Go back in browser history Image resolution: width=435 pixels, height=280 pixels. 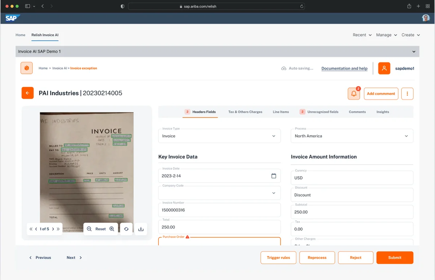click(42, 6)
